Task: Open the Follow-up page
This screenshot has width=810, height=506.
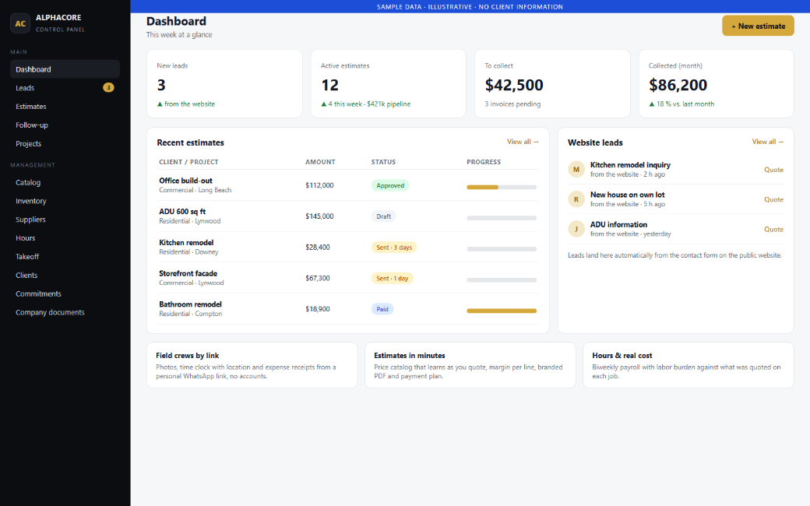Action: tap(65, 125)
